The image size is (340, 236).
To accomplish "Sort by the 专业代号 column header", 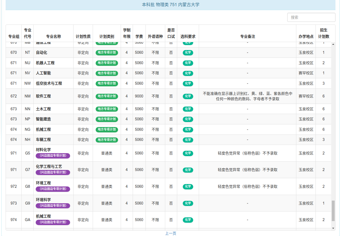I will (28, 33).
